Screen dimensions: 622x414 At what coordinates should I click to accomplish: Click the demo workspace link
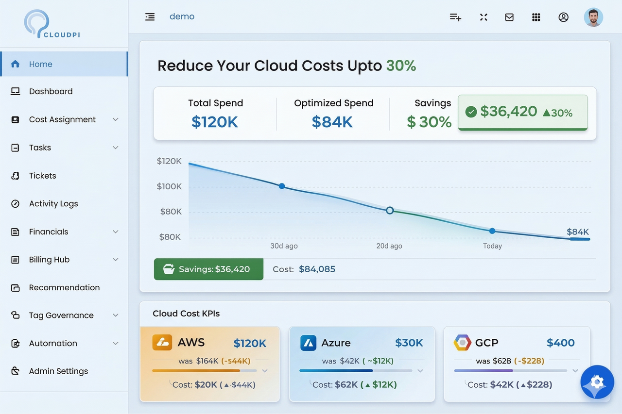click(x=182, y=16)
